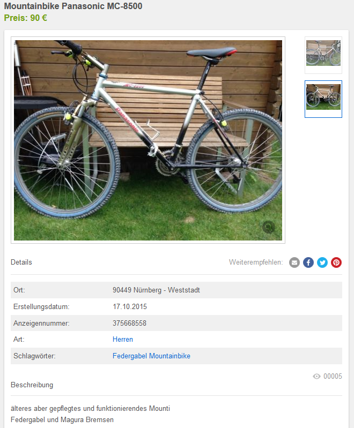354x428 pixels.
Task: Click the Details section heading
Action: click(x=21, y=262)
